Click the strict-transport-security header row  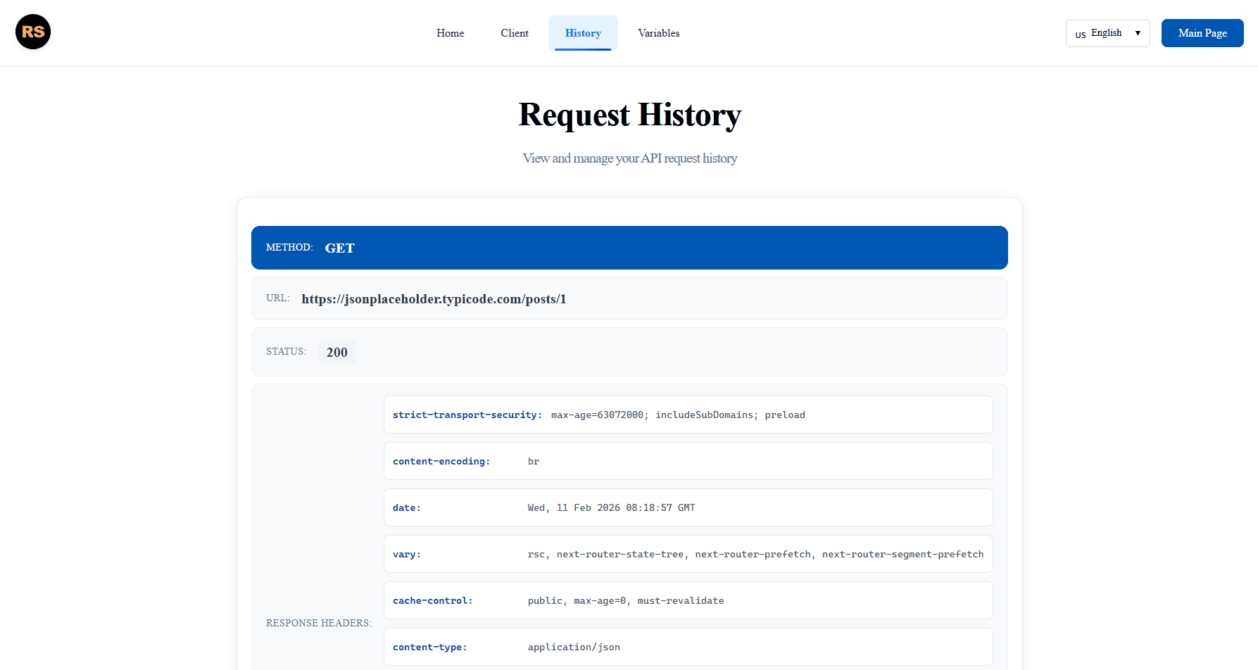coord(688,415)
